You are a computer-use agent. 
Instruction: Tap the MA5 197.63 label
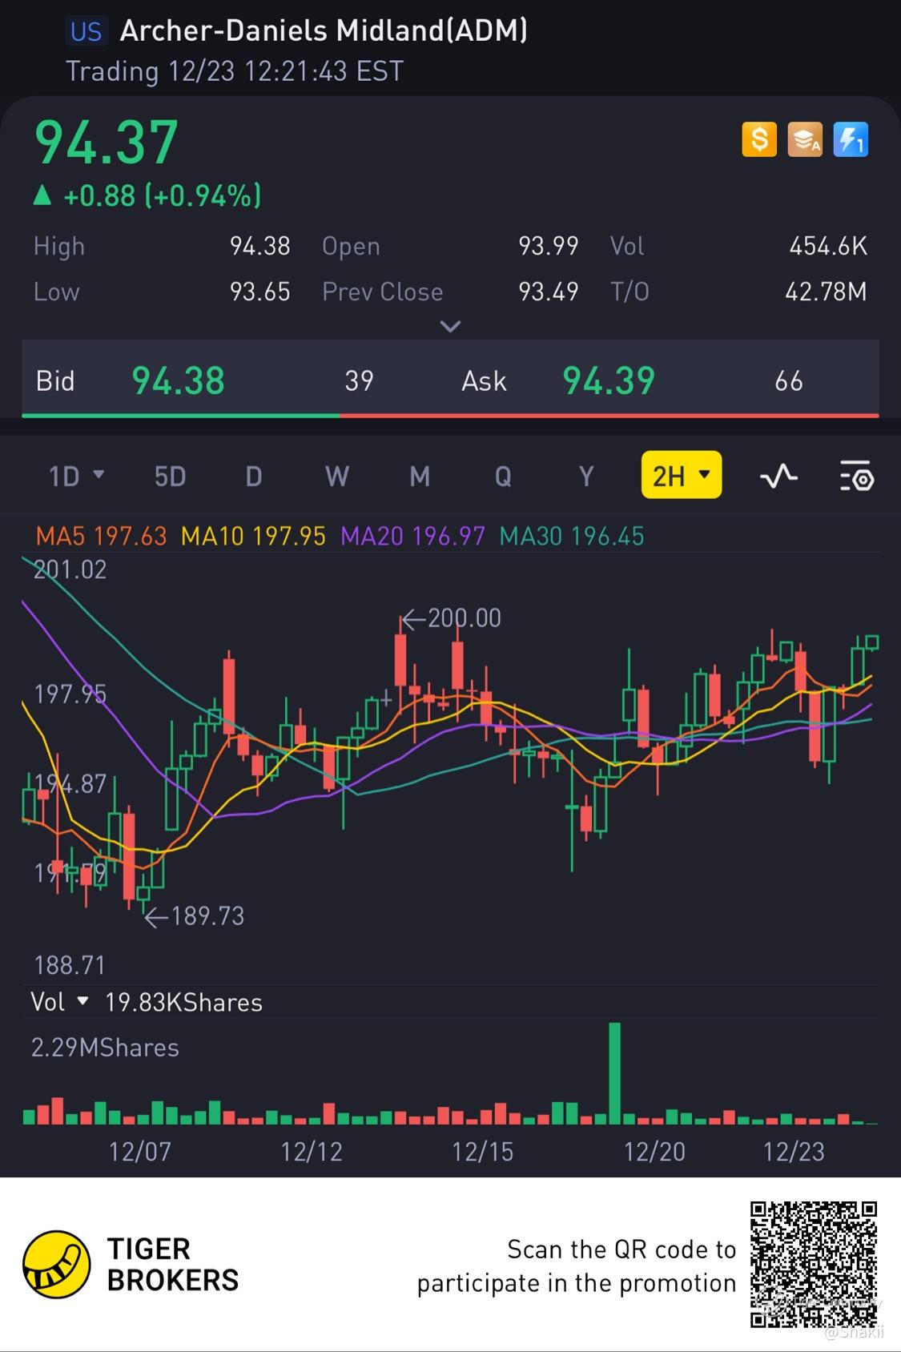pyautogui.click(x=101, y=536)
